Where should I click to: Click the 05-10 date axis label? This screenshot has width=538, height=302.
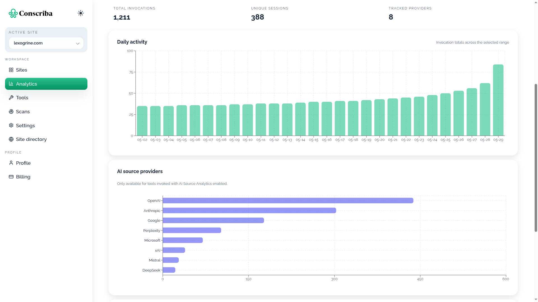pos(248,140)
